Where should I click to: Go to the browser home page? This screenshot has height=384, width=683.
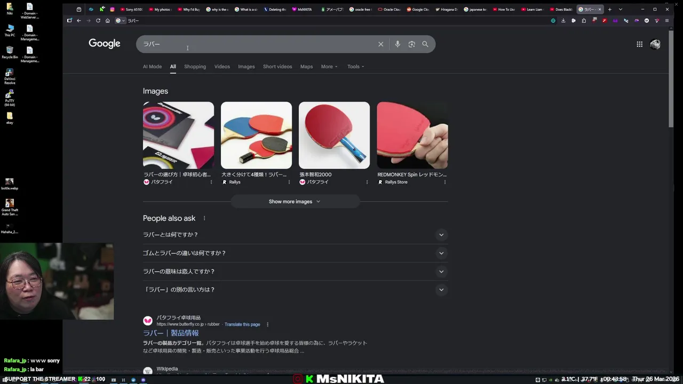(108, 21)
